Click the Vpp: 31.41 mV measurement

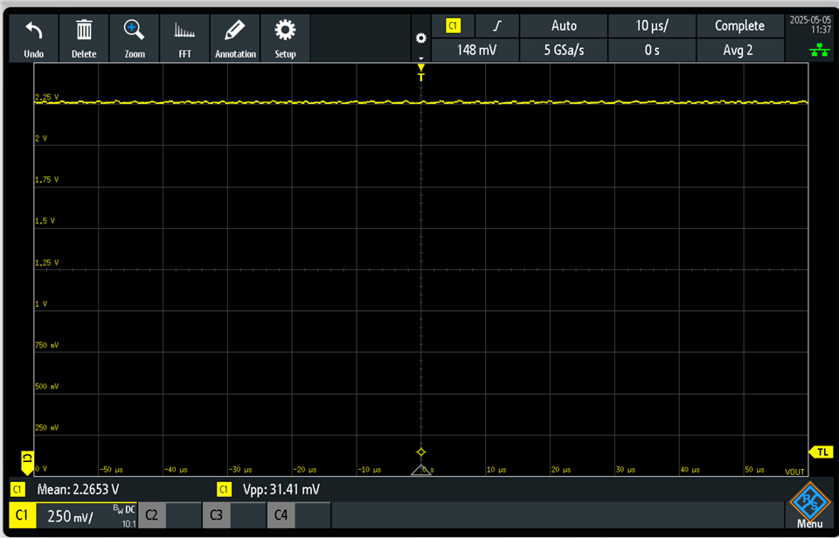(x=281, y=489)
